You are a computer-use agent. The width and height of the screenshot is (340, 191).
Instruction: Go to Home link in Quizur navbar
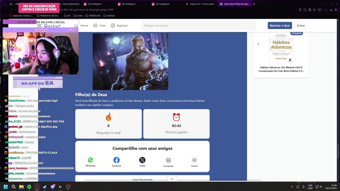click(x=84, y=25)
